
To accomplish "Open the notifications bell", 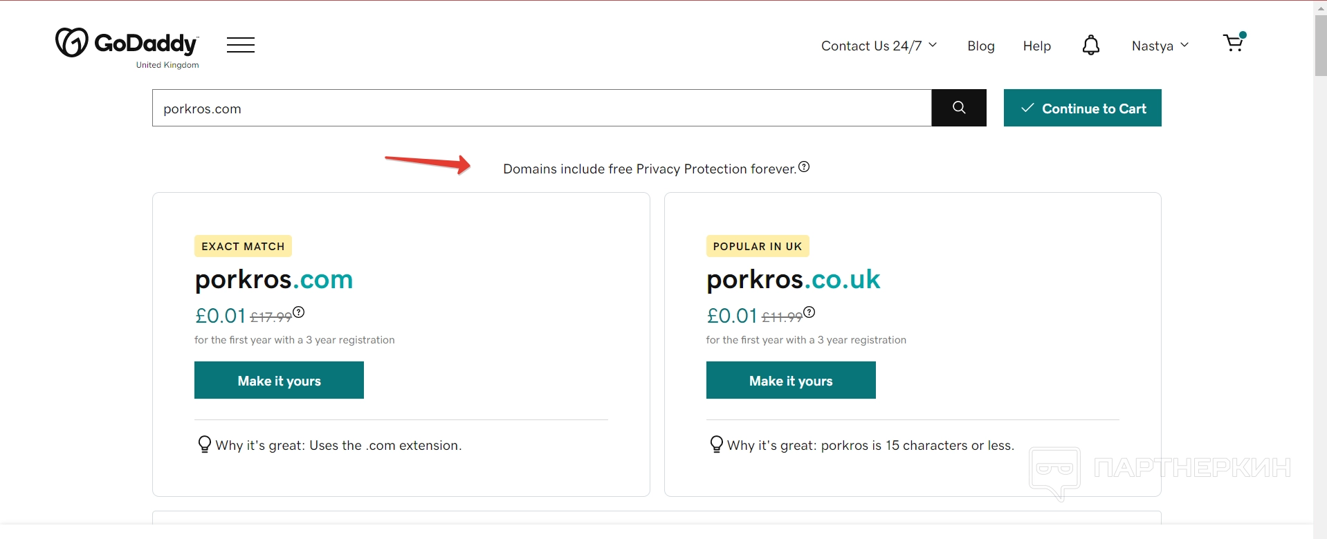I will tap(1091, 45).
